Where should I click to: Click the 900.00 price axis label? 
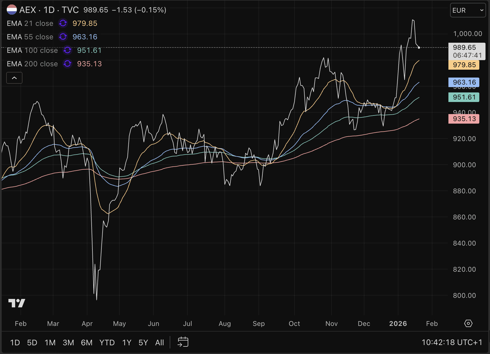point(464,165)
